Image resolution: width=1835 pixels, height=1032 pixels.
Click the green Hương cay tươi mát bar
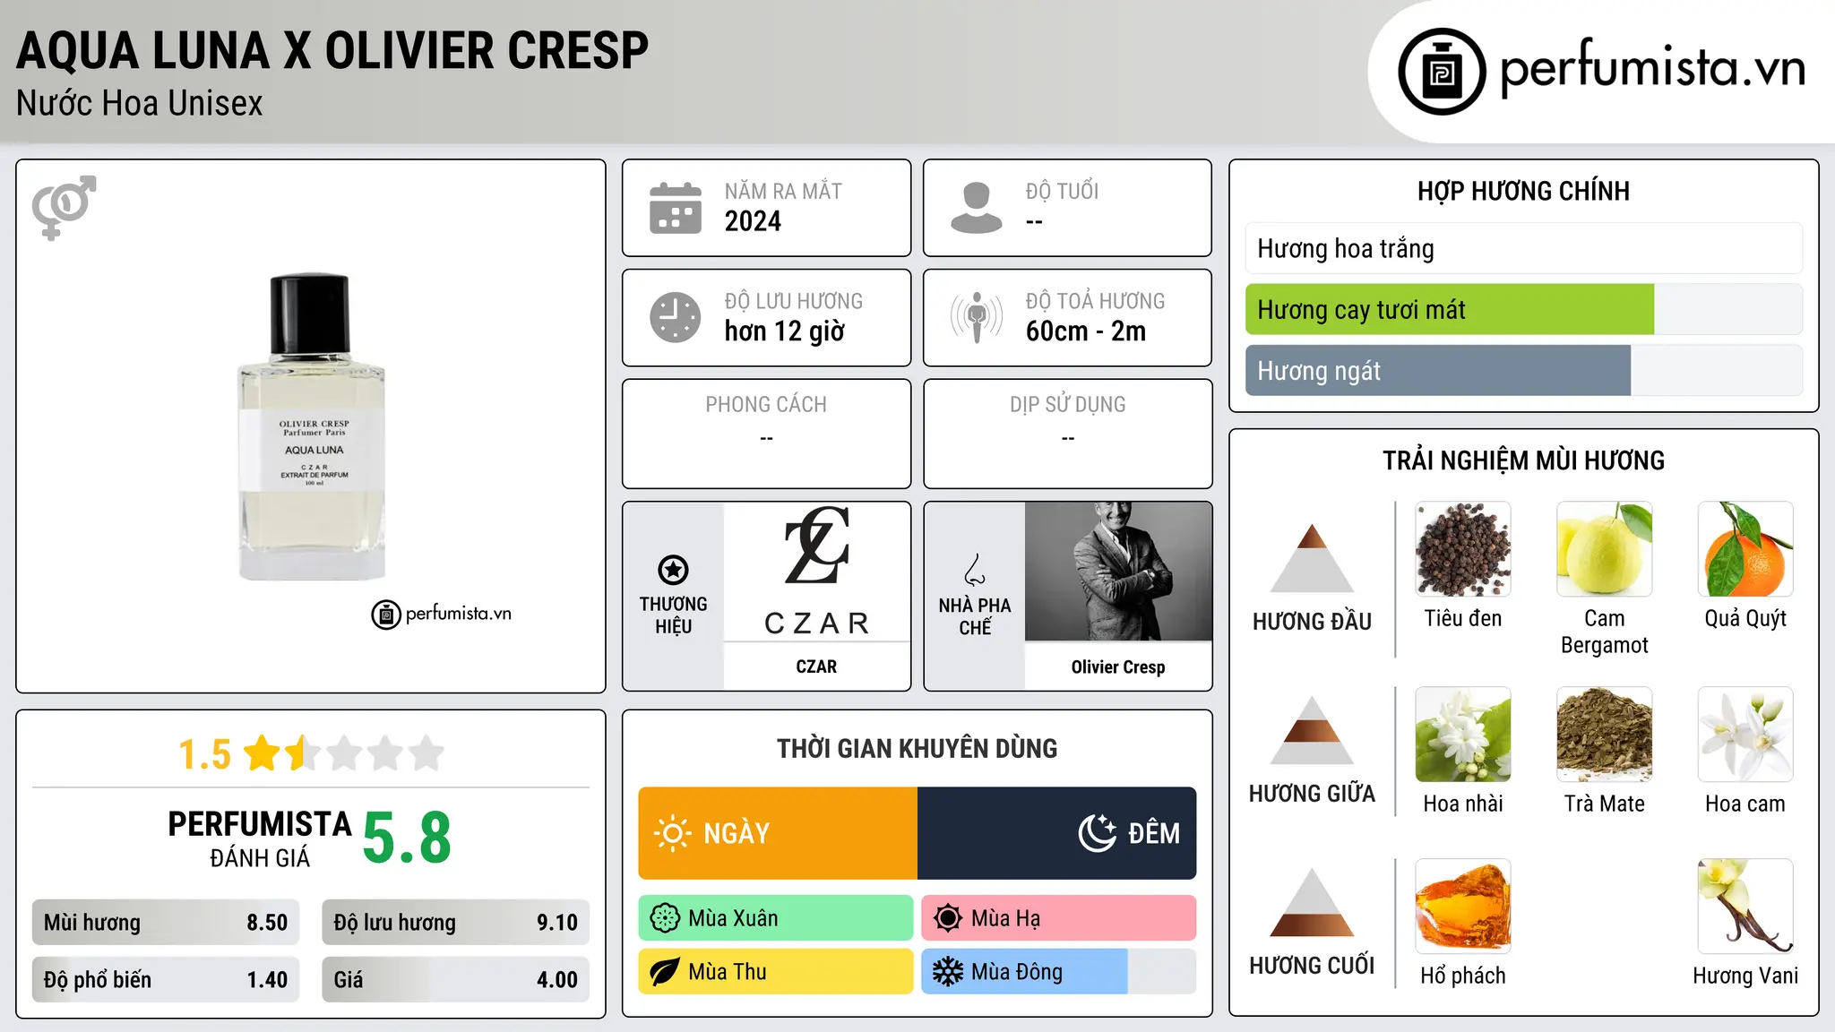pos(1450,309)
